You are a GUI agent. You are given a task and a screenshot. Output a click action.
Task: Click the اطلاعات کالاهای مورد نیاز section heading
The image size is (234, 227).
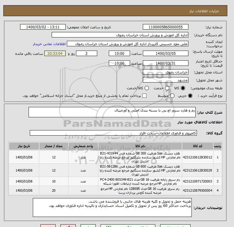(200, 122)
